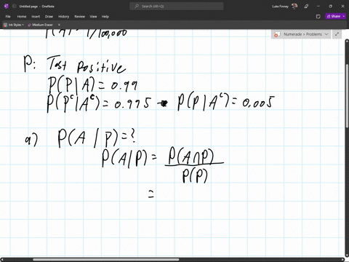
Task: Click the horizontal scrollbar thumb at bottom
Action: tap(106, 260)
